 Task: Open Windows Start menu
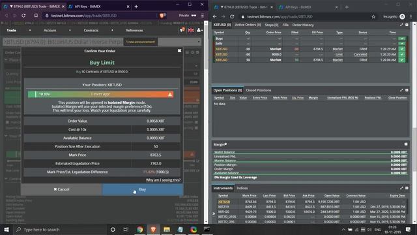pyautogui.click(x=7, y=229)
